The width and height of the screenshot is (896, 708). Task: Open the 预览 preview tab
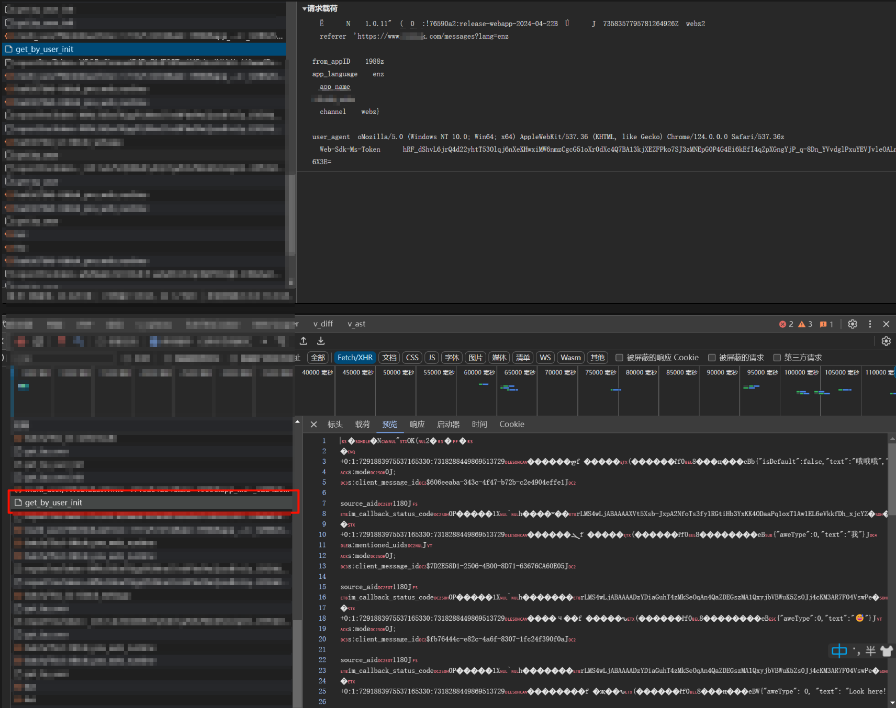pyautogui.click(x=390, y=424)
